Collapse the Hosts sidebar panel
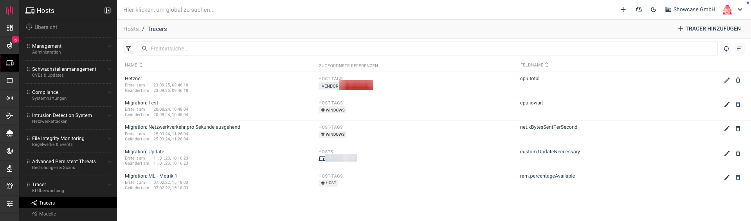Viewport: 751px width, 221px height. pos(108,11)
